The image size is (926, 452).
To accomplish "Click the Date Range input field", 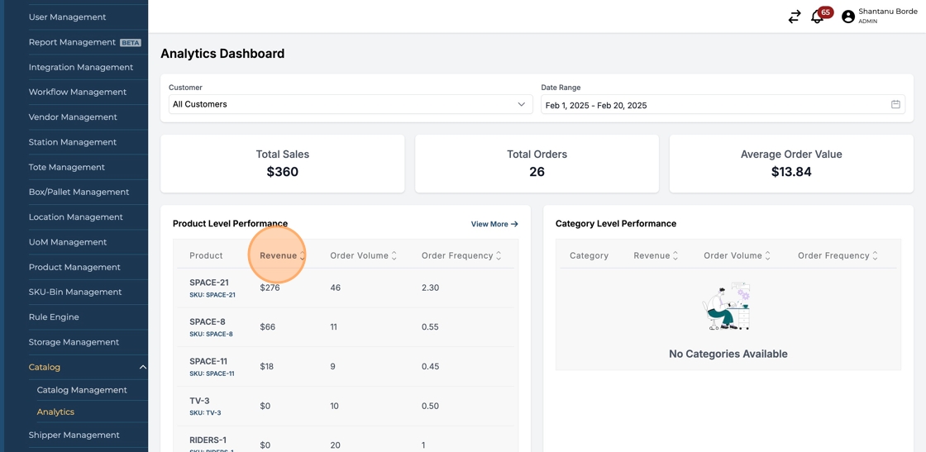I will [x=711, y=105].
